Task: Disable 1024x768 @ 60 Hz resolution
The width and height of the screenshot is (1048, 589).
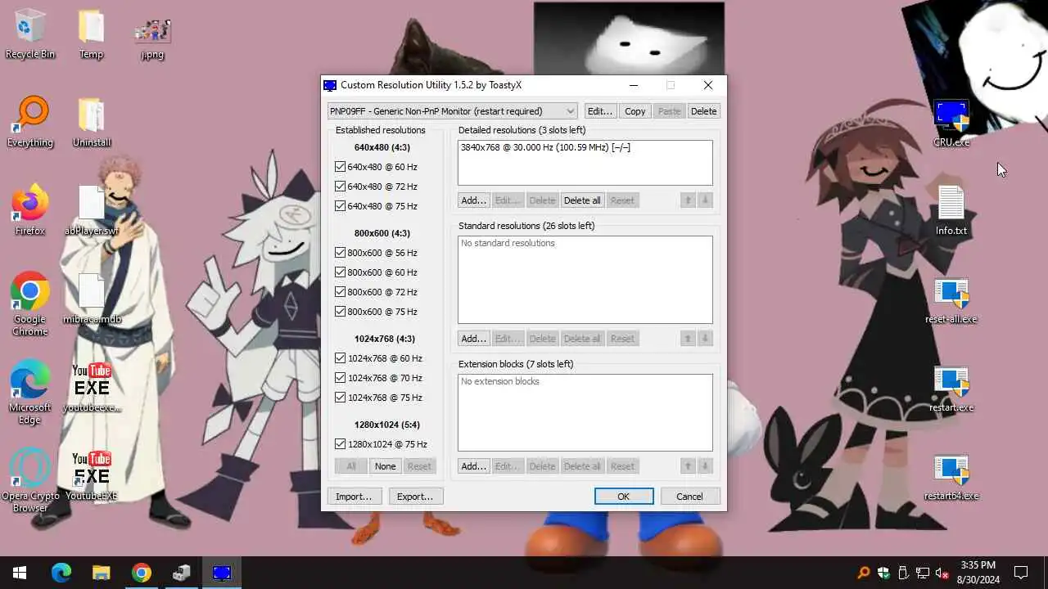Action: (x=340, y=358)
